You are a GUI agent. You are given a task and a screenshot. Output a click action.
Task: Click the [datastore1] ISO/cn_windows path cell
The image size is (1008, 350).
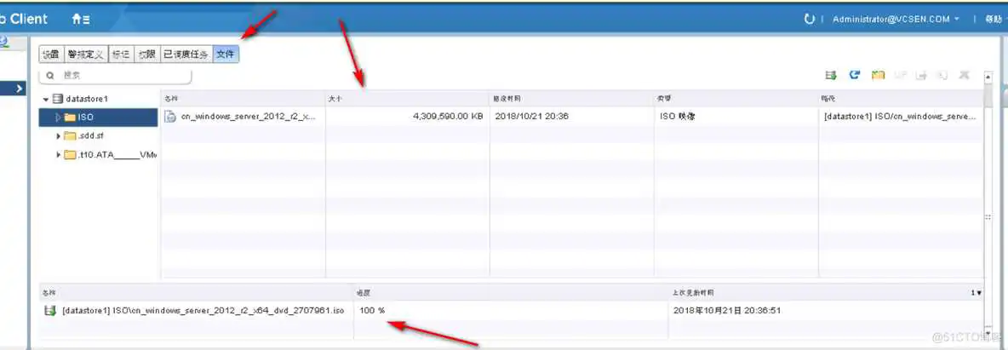[x=900, y=117]
